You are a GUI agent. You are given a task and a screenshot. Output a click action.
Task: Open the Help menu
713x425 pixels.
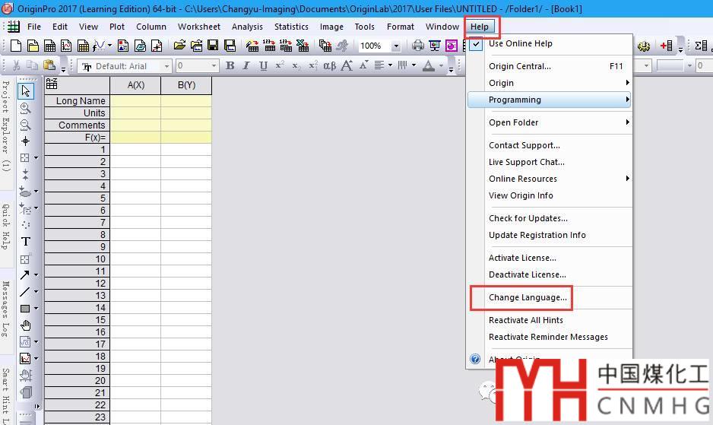(x=480, y=27)
